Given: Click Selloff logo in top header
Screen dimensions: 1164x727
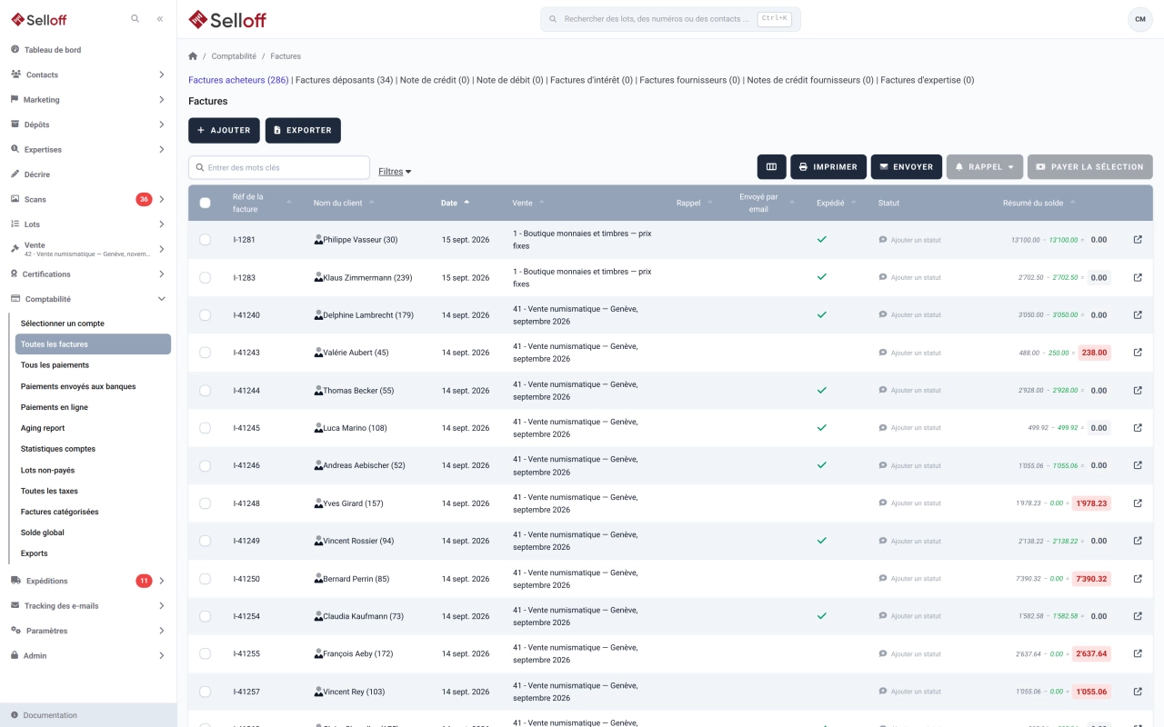Looking at the screenshot, I should [227, 19].
